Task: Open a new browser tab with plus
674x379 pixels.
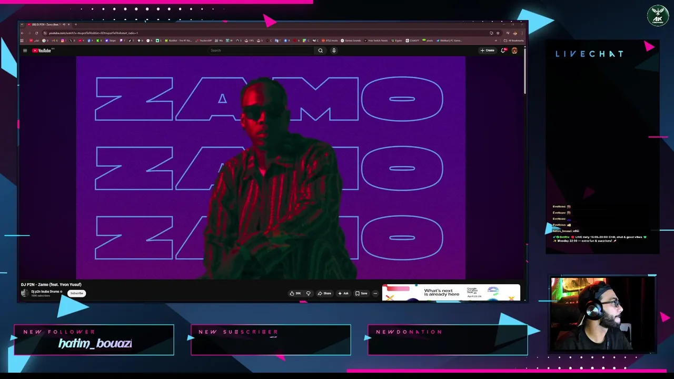Action: tap(76, 24)
